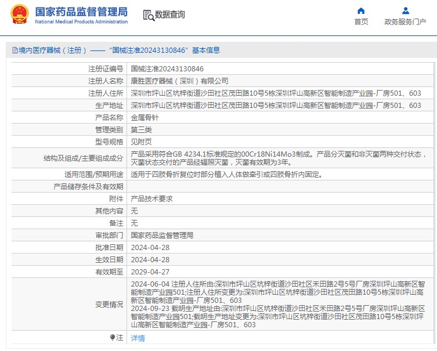This screenshot has height=351, width=437.
Task: Click the 国家药品监督管理局 site title
Action: coord(81,11)
